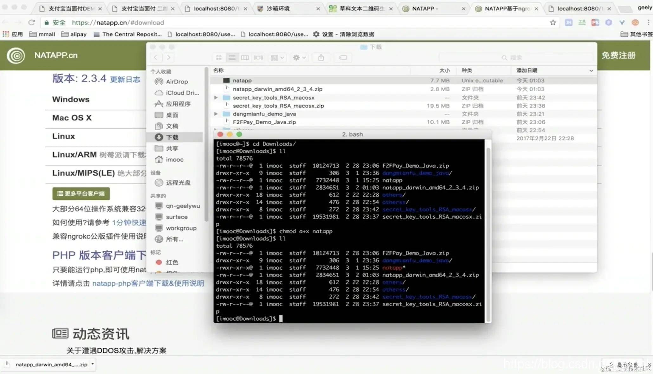The width and height of the screenshot is (653, 374).
Task: Click the 更多平台客户端 button
Action: (81, 194)
